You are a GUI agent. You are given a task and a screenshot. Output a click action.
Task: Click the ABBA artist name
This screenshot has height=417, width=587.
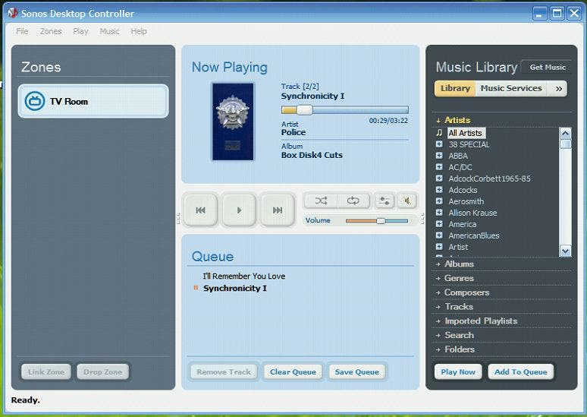point(458,156)
